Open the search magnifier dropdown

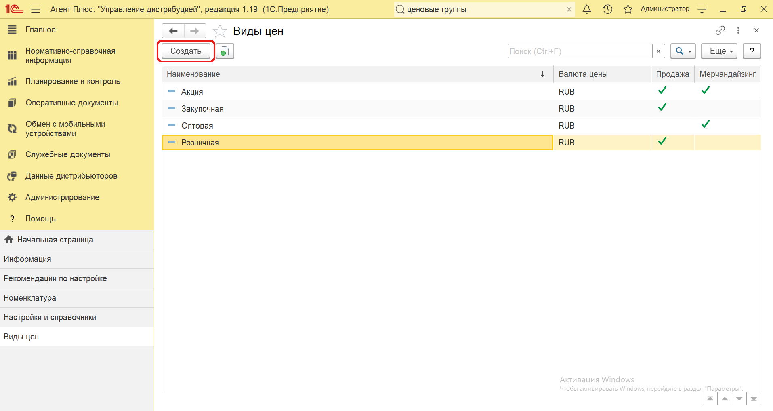683,51
